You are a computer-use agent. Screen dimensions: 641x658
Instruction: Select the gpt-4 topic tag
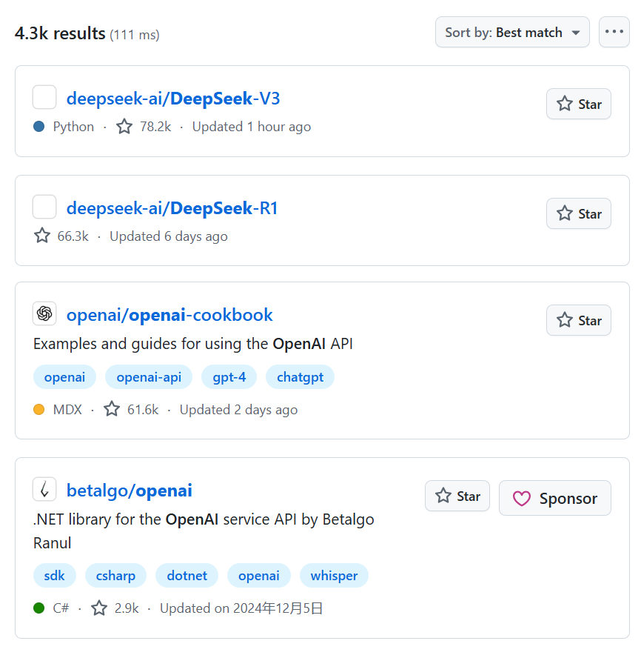229,376
